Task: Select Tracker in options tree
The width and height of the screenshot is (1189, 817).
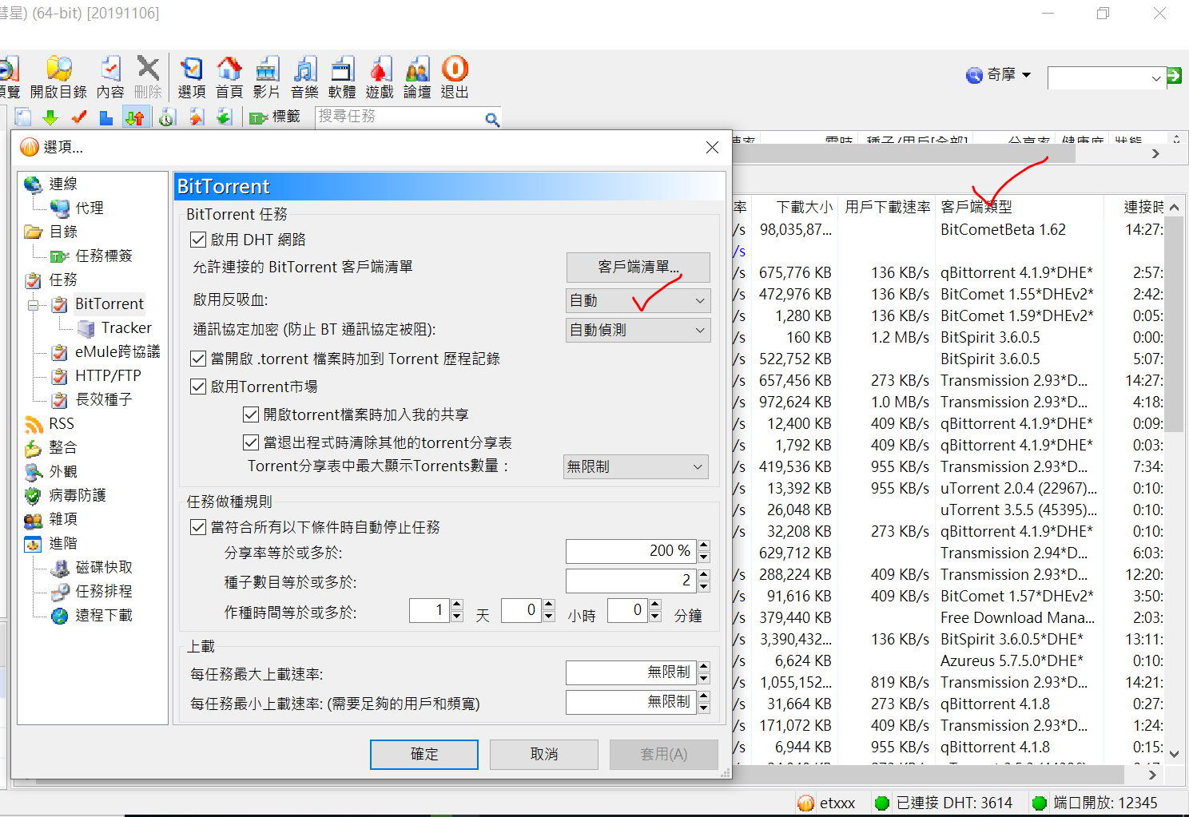Action: click(x=126, y=327)
